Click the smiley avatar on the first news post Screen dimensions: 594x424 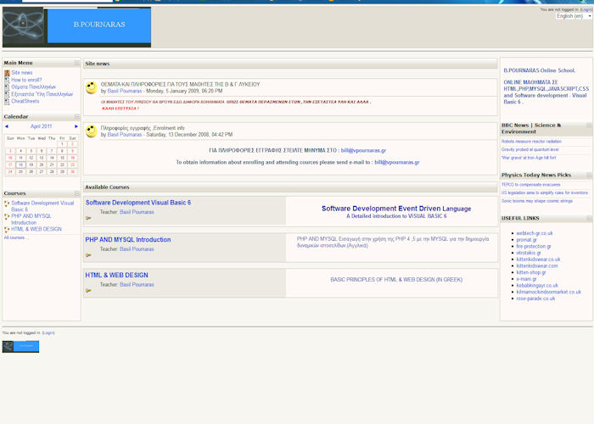[92, 88]
